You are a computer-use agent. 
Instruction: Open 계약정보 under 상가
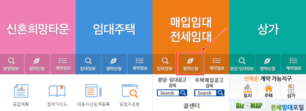294,64
